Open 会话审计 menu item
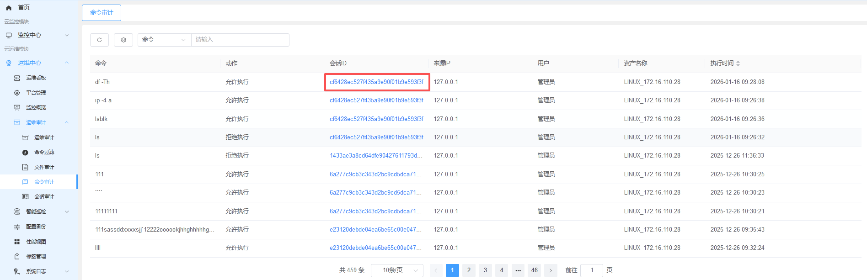867x280 pixels. coord(44,196)
